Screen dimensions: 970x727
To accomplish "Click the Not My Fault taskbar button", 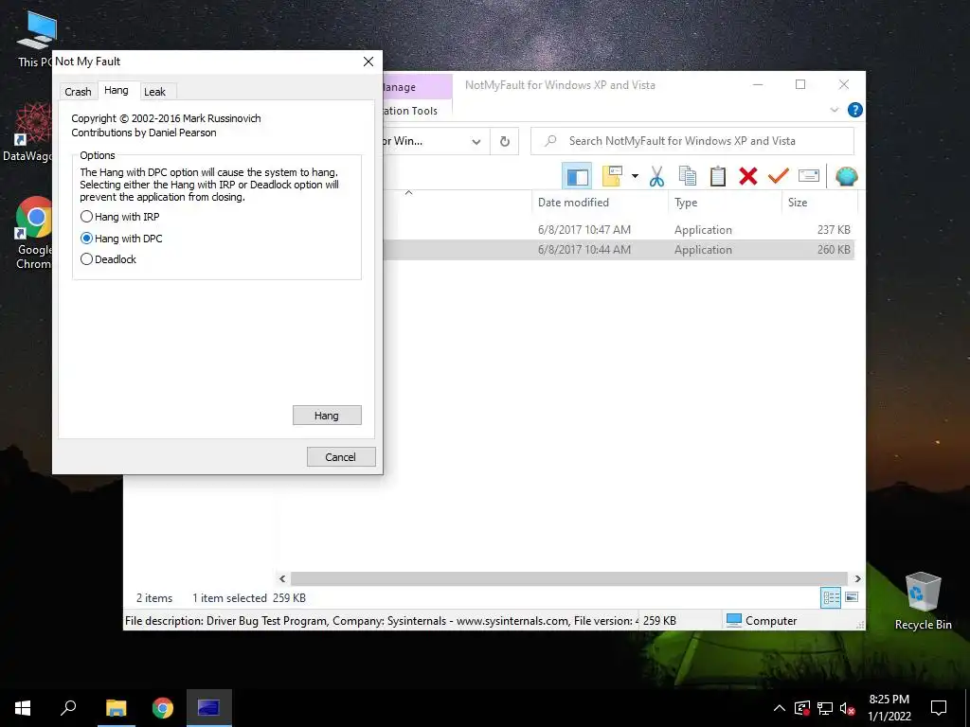I will (x=208, y=708).
